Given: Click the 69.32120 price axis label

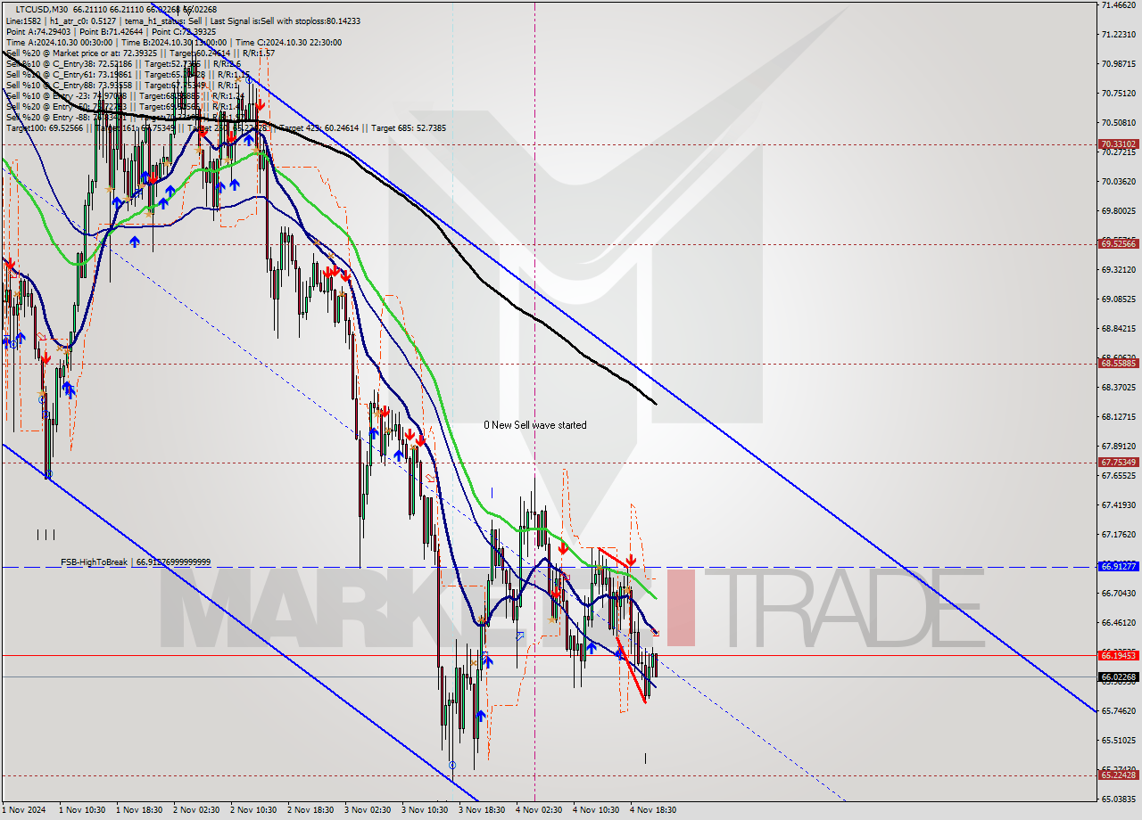Looking at the screenshot, I should pos(1118,269).
